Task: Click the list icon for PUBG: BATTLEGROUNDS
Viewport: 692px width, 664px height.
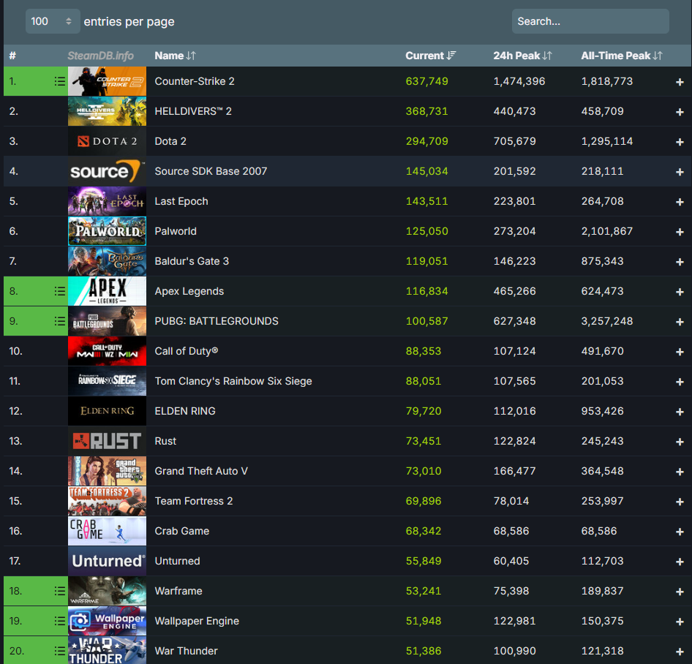Action: [59, 321]
